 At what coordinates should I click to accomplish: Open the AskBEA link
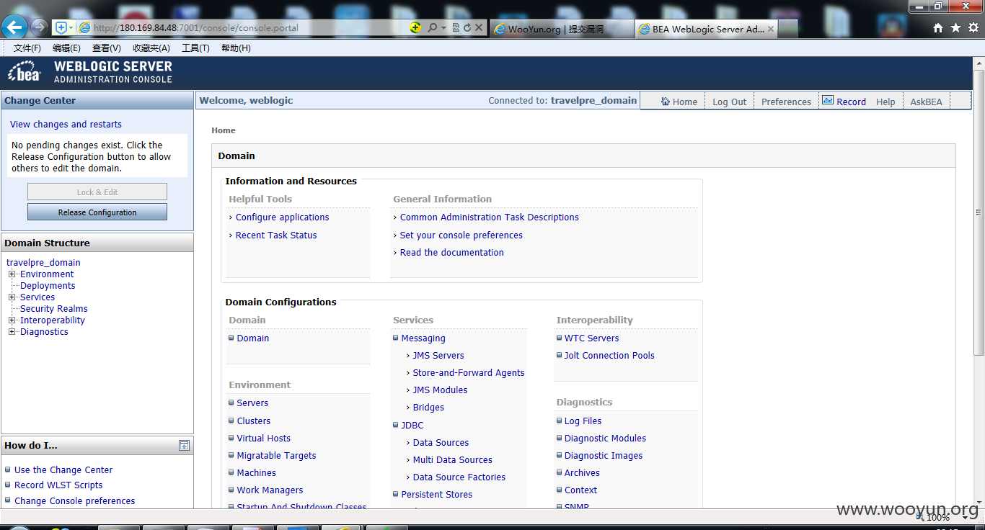point(926,102)
